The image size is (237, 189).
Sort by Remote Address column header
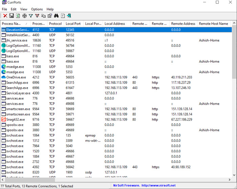point(183,24)
